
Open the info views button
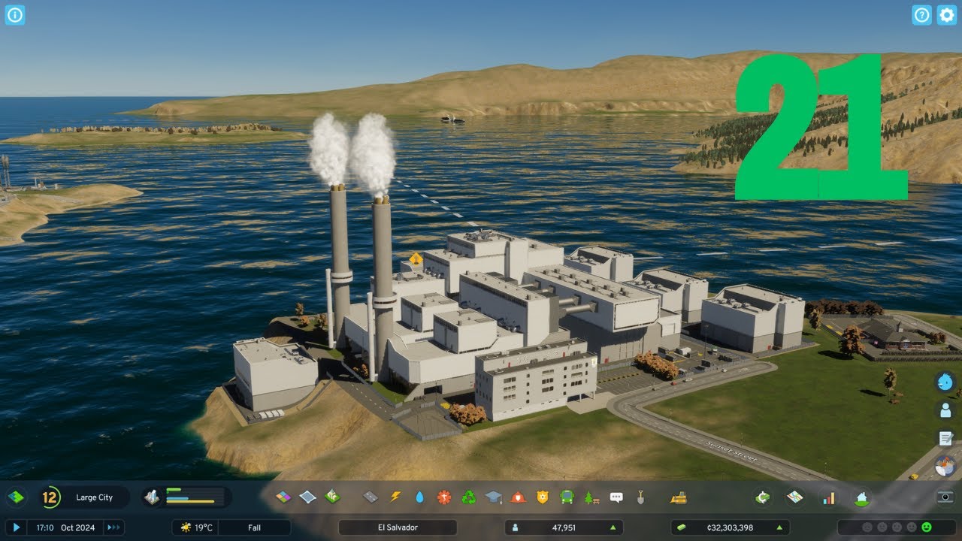pos(15,15)
